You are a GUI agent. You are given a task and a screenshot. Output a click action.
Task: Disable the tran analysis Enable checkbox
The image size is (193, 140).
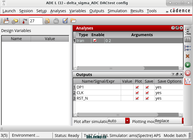95,40
